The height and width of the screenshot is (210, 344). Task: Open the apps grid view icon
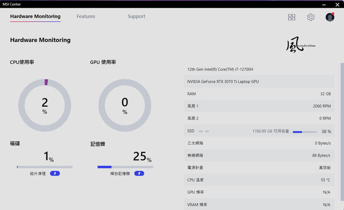point(292,17)
